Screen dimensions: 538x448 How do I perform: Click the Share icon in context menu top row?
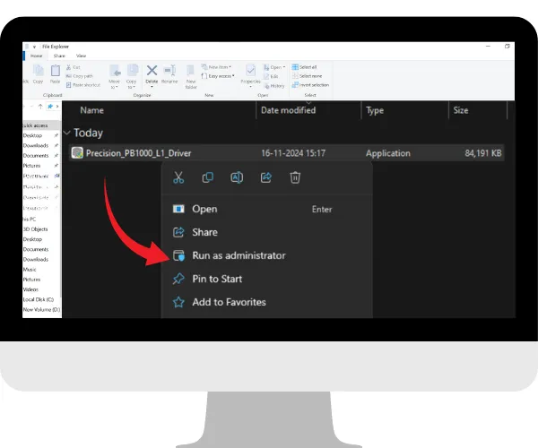tap(266, 177)
